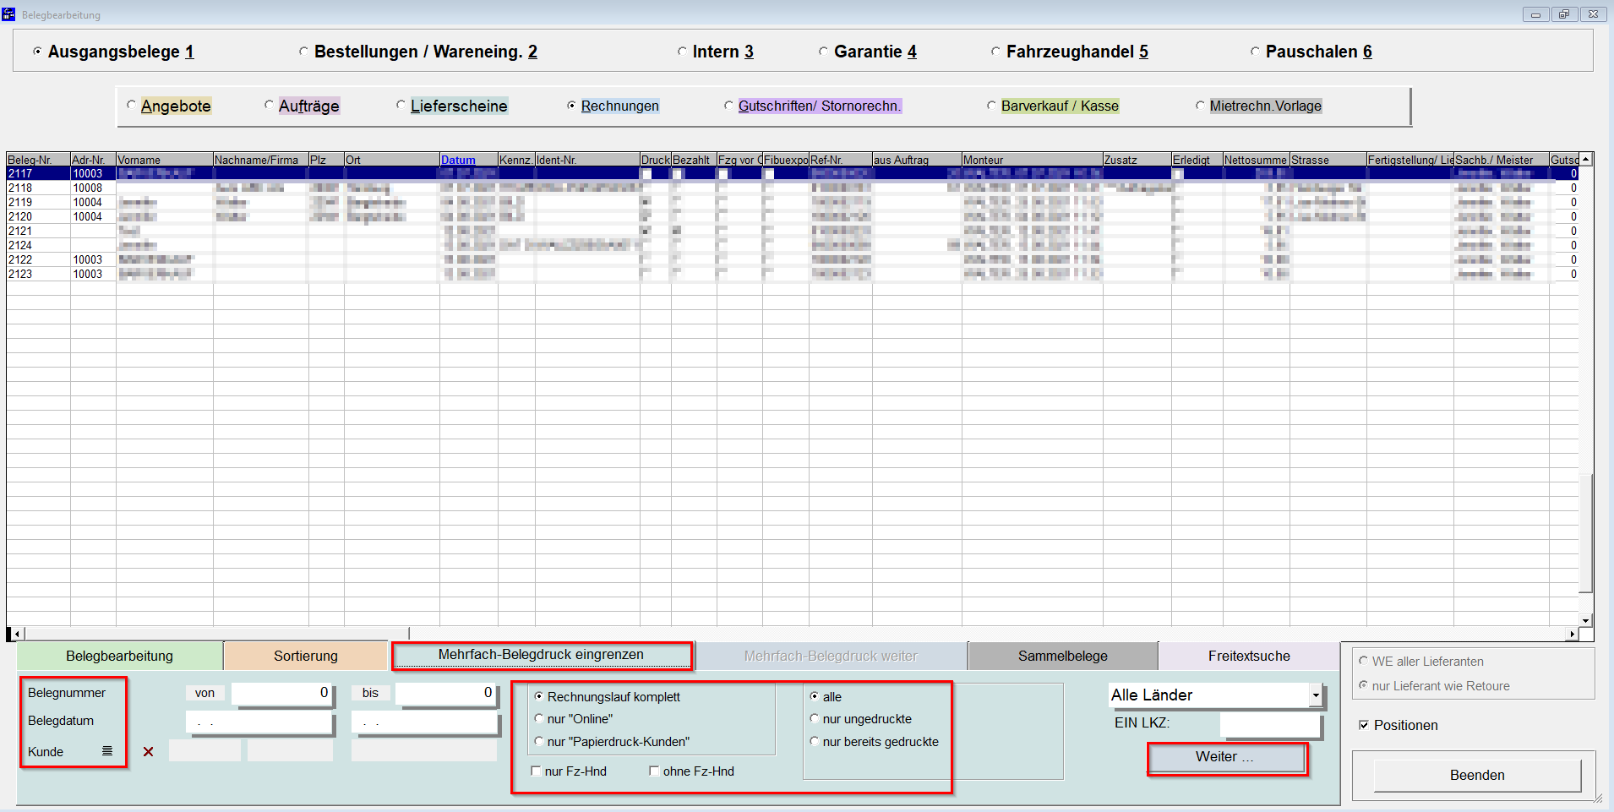1614x812 pixels.
Task: Select the 'alle' print status option
Action: pos(815,696)
